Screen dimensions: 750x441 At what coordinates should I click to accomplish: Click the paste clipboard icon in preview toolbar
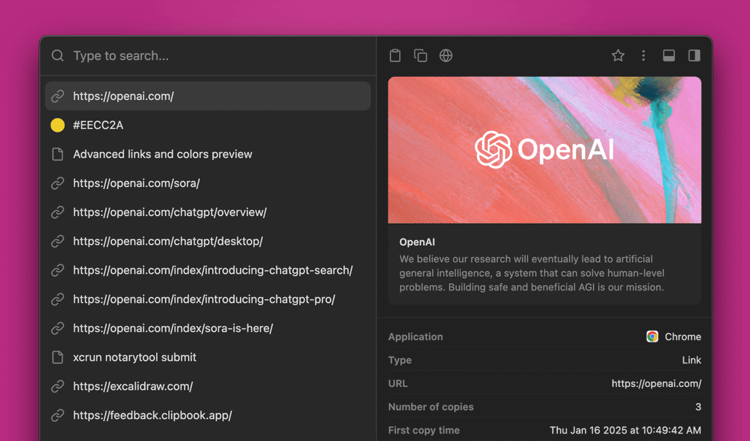[395, 55]
